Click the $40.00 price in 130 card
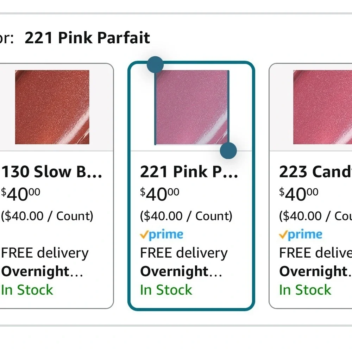352x352 pixels. (21, 194)
